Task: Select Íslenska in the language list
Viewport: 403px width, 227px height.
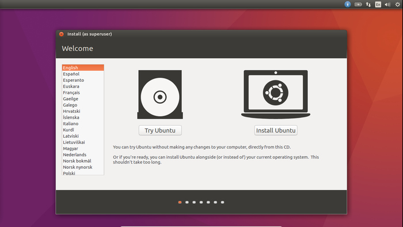Action: [x=83, y=117]
